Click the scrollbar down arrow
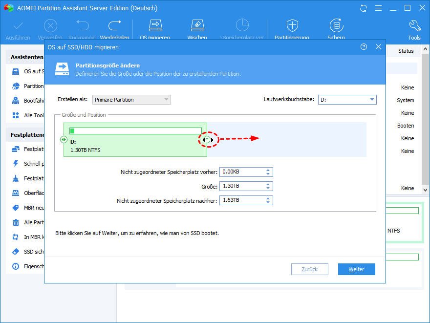Screen dimensions: 430x323 click(x=425, y=190)
